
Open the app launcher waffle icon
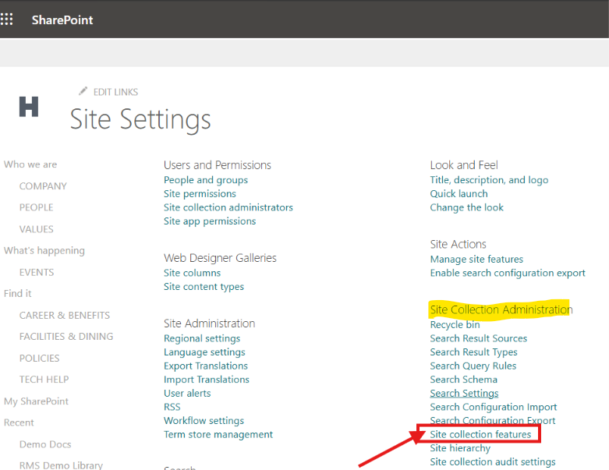click(6, 19)
